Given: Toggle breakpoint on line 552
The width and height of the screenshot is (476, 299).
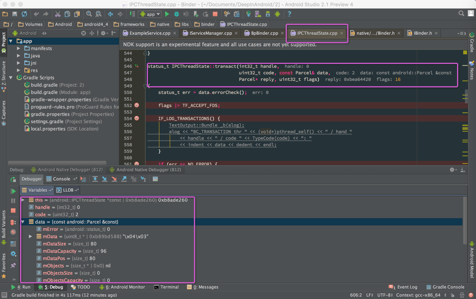Looking at the screenshot, I should (137, 105).
